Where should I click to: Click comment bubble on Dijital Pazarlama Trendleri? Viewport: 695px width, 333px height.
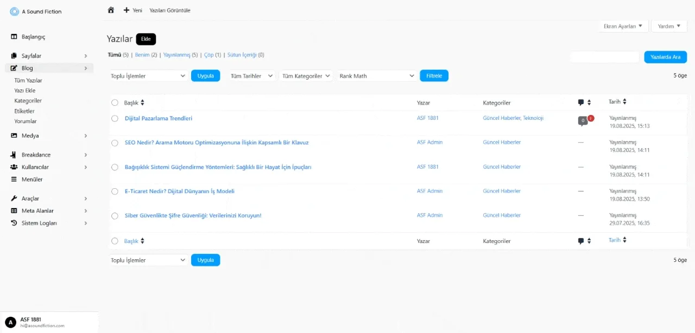(x=583, y=120)
